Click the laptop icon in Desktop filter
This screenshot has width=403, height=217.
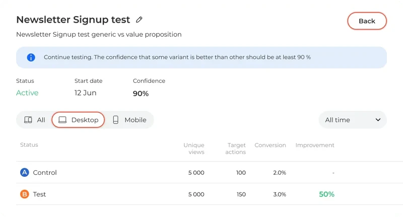coord(62,120)
